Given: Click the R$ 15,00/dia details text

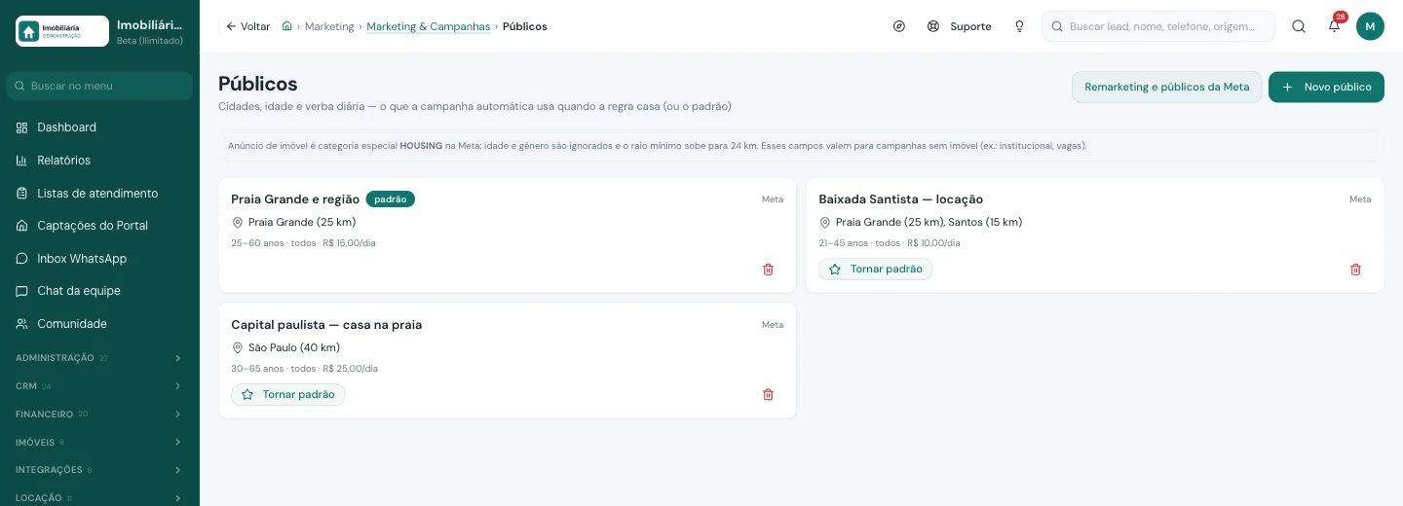Looking at the screenshot, I should [x=303, y=243].
